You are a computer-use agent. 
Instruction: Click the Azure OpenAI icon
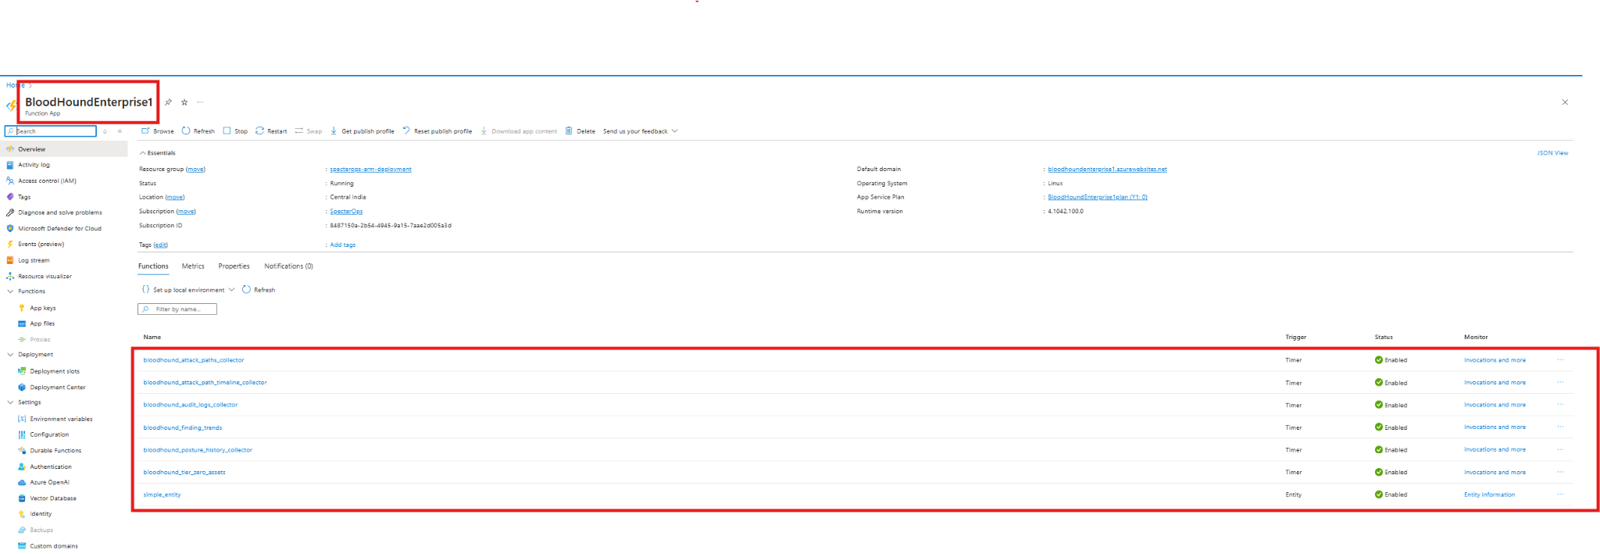(22, 482)
